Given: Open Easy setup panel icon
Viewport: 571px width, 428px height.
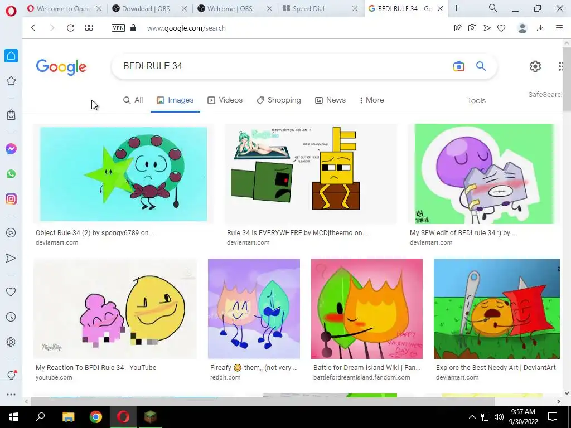Looking at the screenshot, I should coord(559,28).
